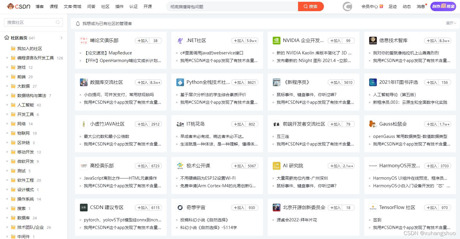Viewport: 460px width, 239px height.
Task: Open the NVIDIA 企业开发 community logo
Action: pyautogui.click(x=277, y=41)
